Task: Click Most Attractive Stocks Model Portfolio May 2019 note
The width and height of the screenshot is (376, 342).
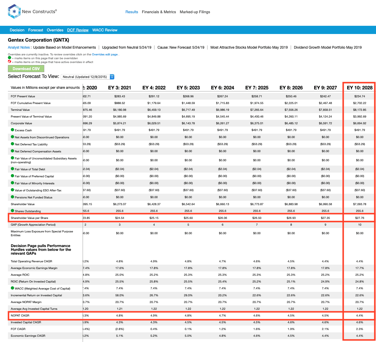Action: pos(249,47)
